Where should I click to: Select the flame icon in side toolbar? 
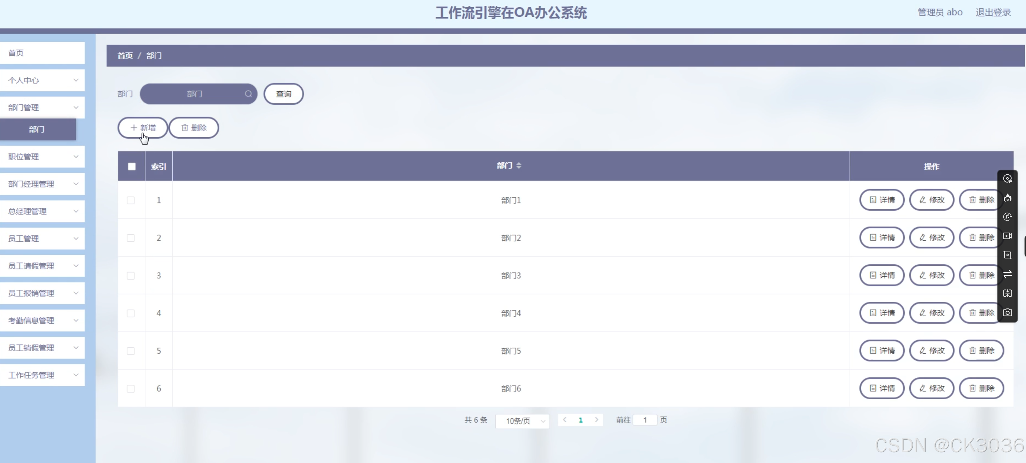(1008, 198)
